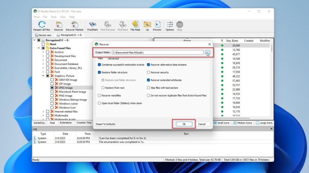Toggle Restore folder structure checkbox
The image size is (309, 173).
[99, 72]
